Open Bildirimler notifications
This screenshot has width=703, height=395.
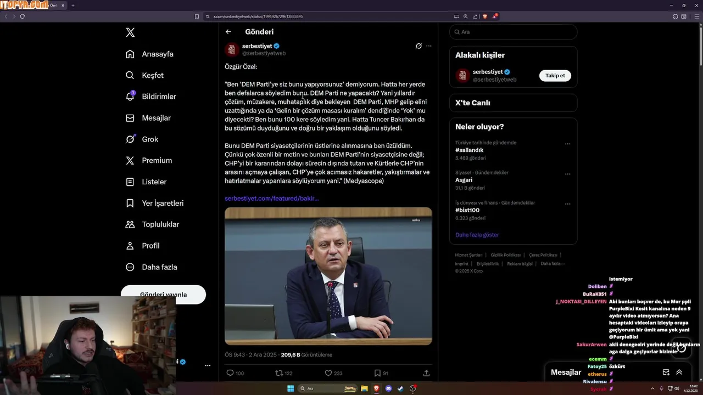(151, 97)
